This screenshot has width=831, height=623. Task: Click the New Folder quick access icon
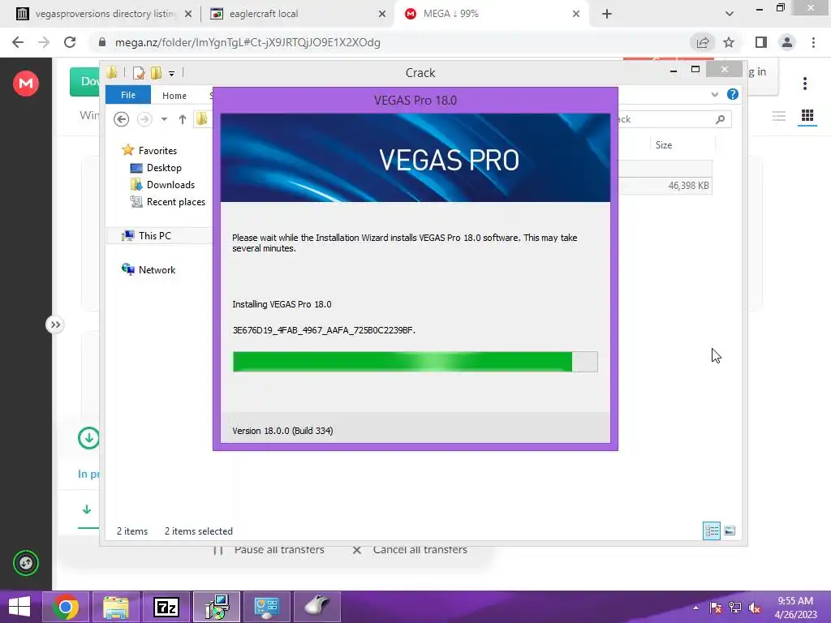tap(156, 72)
